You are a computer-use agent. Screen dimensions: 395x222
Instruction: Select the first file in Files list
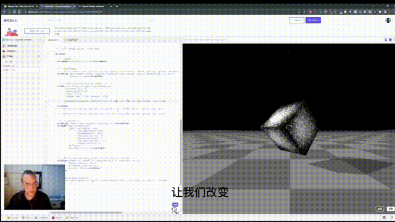(8, 62)
